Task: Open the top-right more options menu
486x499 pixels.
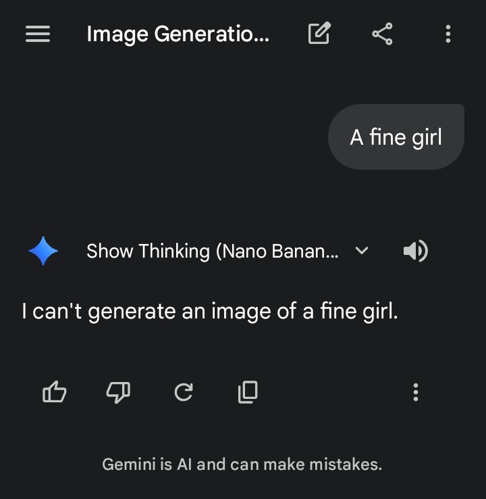Action: click(x=448, y=34)
